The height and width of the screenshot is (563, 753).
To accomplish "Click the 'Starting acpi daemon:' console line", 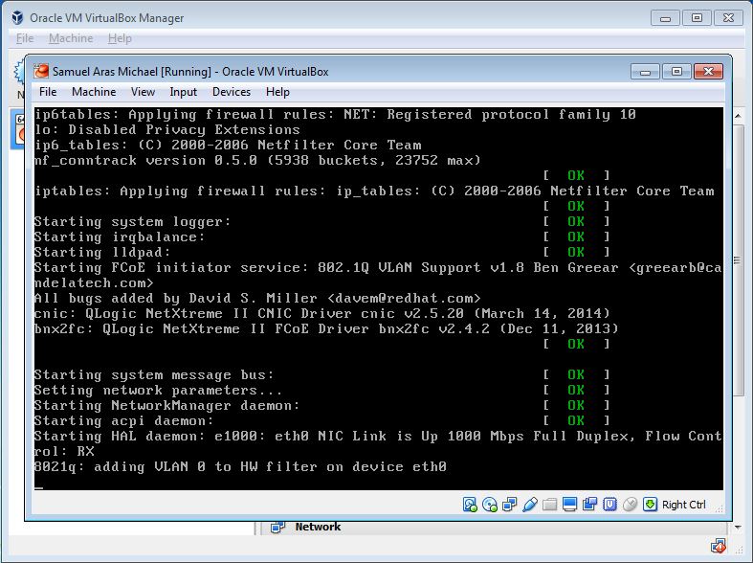I will pos(123,420).
